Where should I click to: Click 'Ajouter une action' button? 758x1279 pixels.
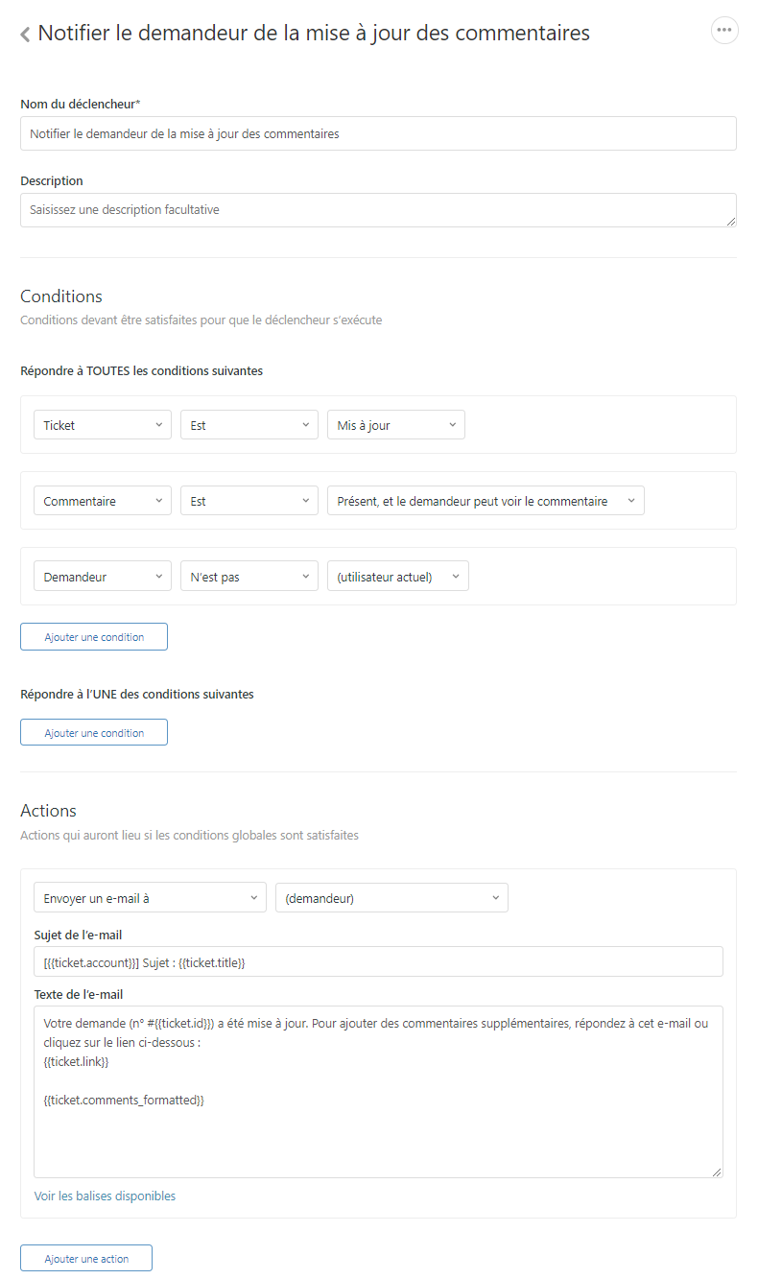pos(86,1259)
